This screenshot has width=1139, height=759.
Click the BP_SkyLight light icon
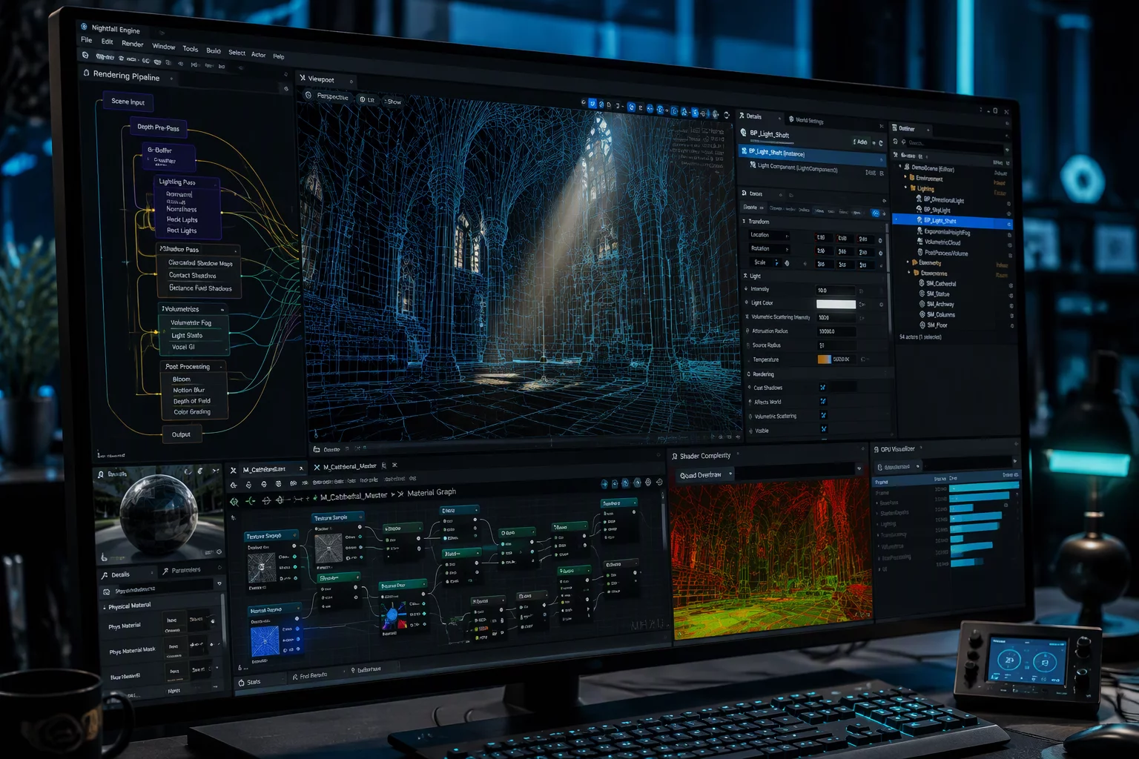tap(920, 210)
